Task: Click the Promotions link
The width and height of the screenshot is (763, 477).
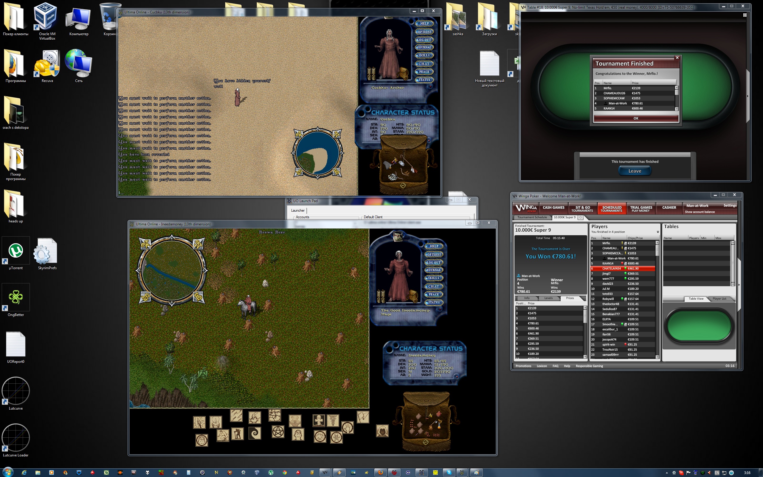Action: click(x=523, y=366)
